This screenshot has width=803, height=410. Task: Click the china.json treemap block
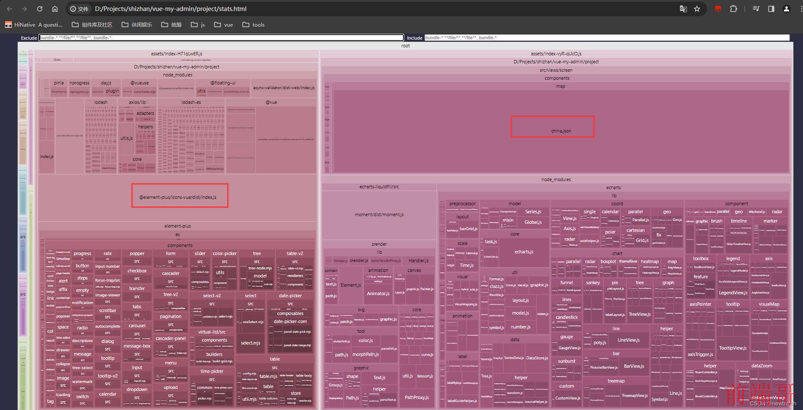pyautogui.click(x=561, y=131)
